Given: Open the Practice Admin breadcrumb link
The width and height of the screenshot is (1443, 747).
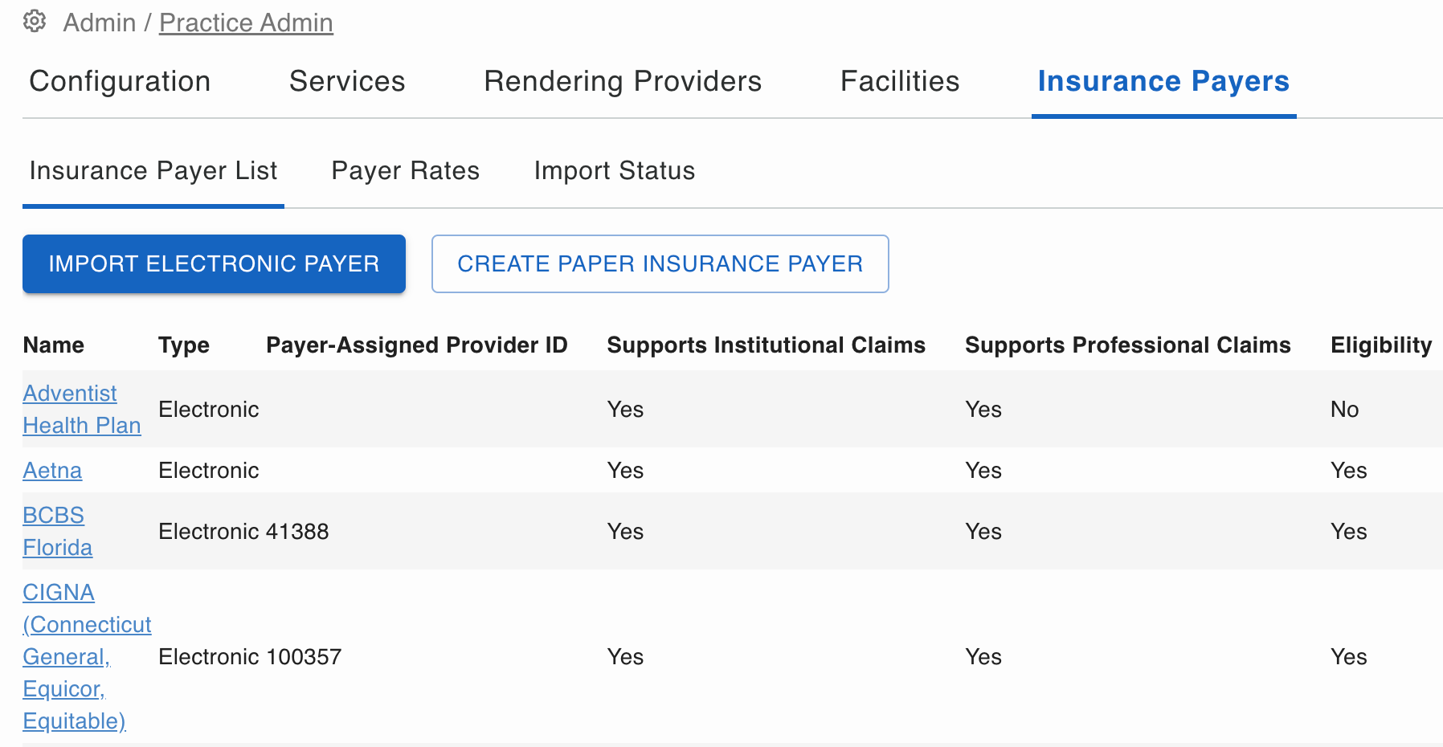Looking at the screenshot, I should click(246, 22).
